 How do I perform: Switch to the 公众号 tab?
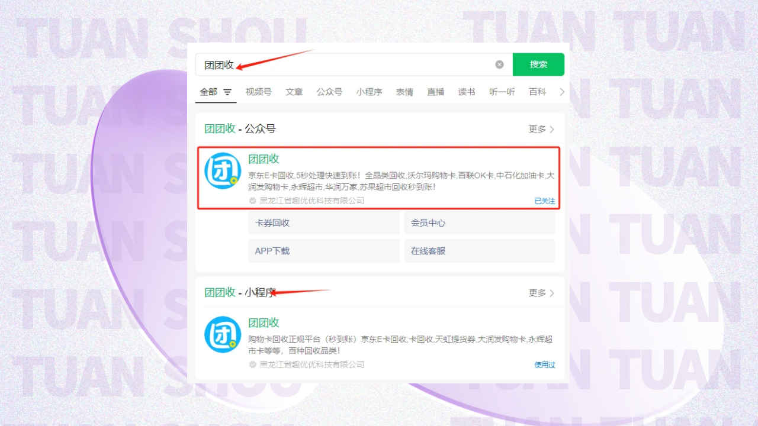[329, 92]
